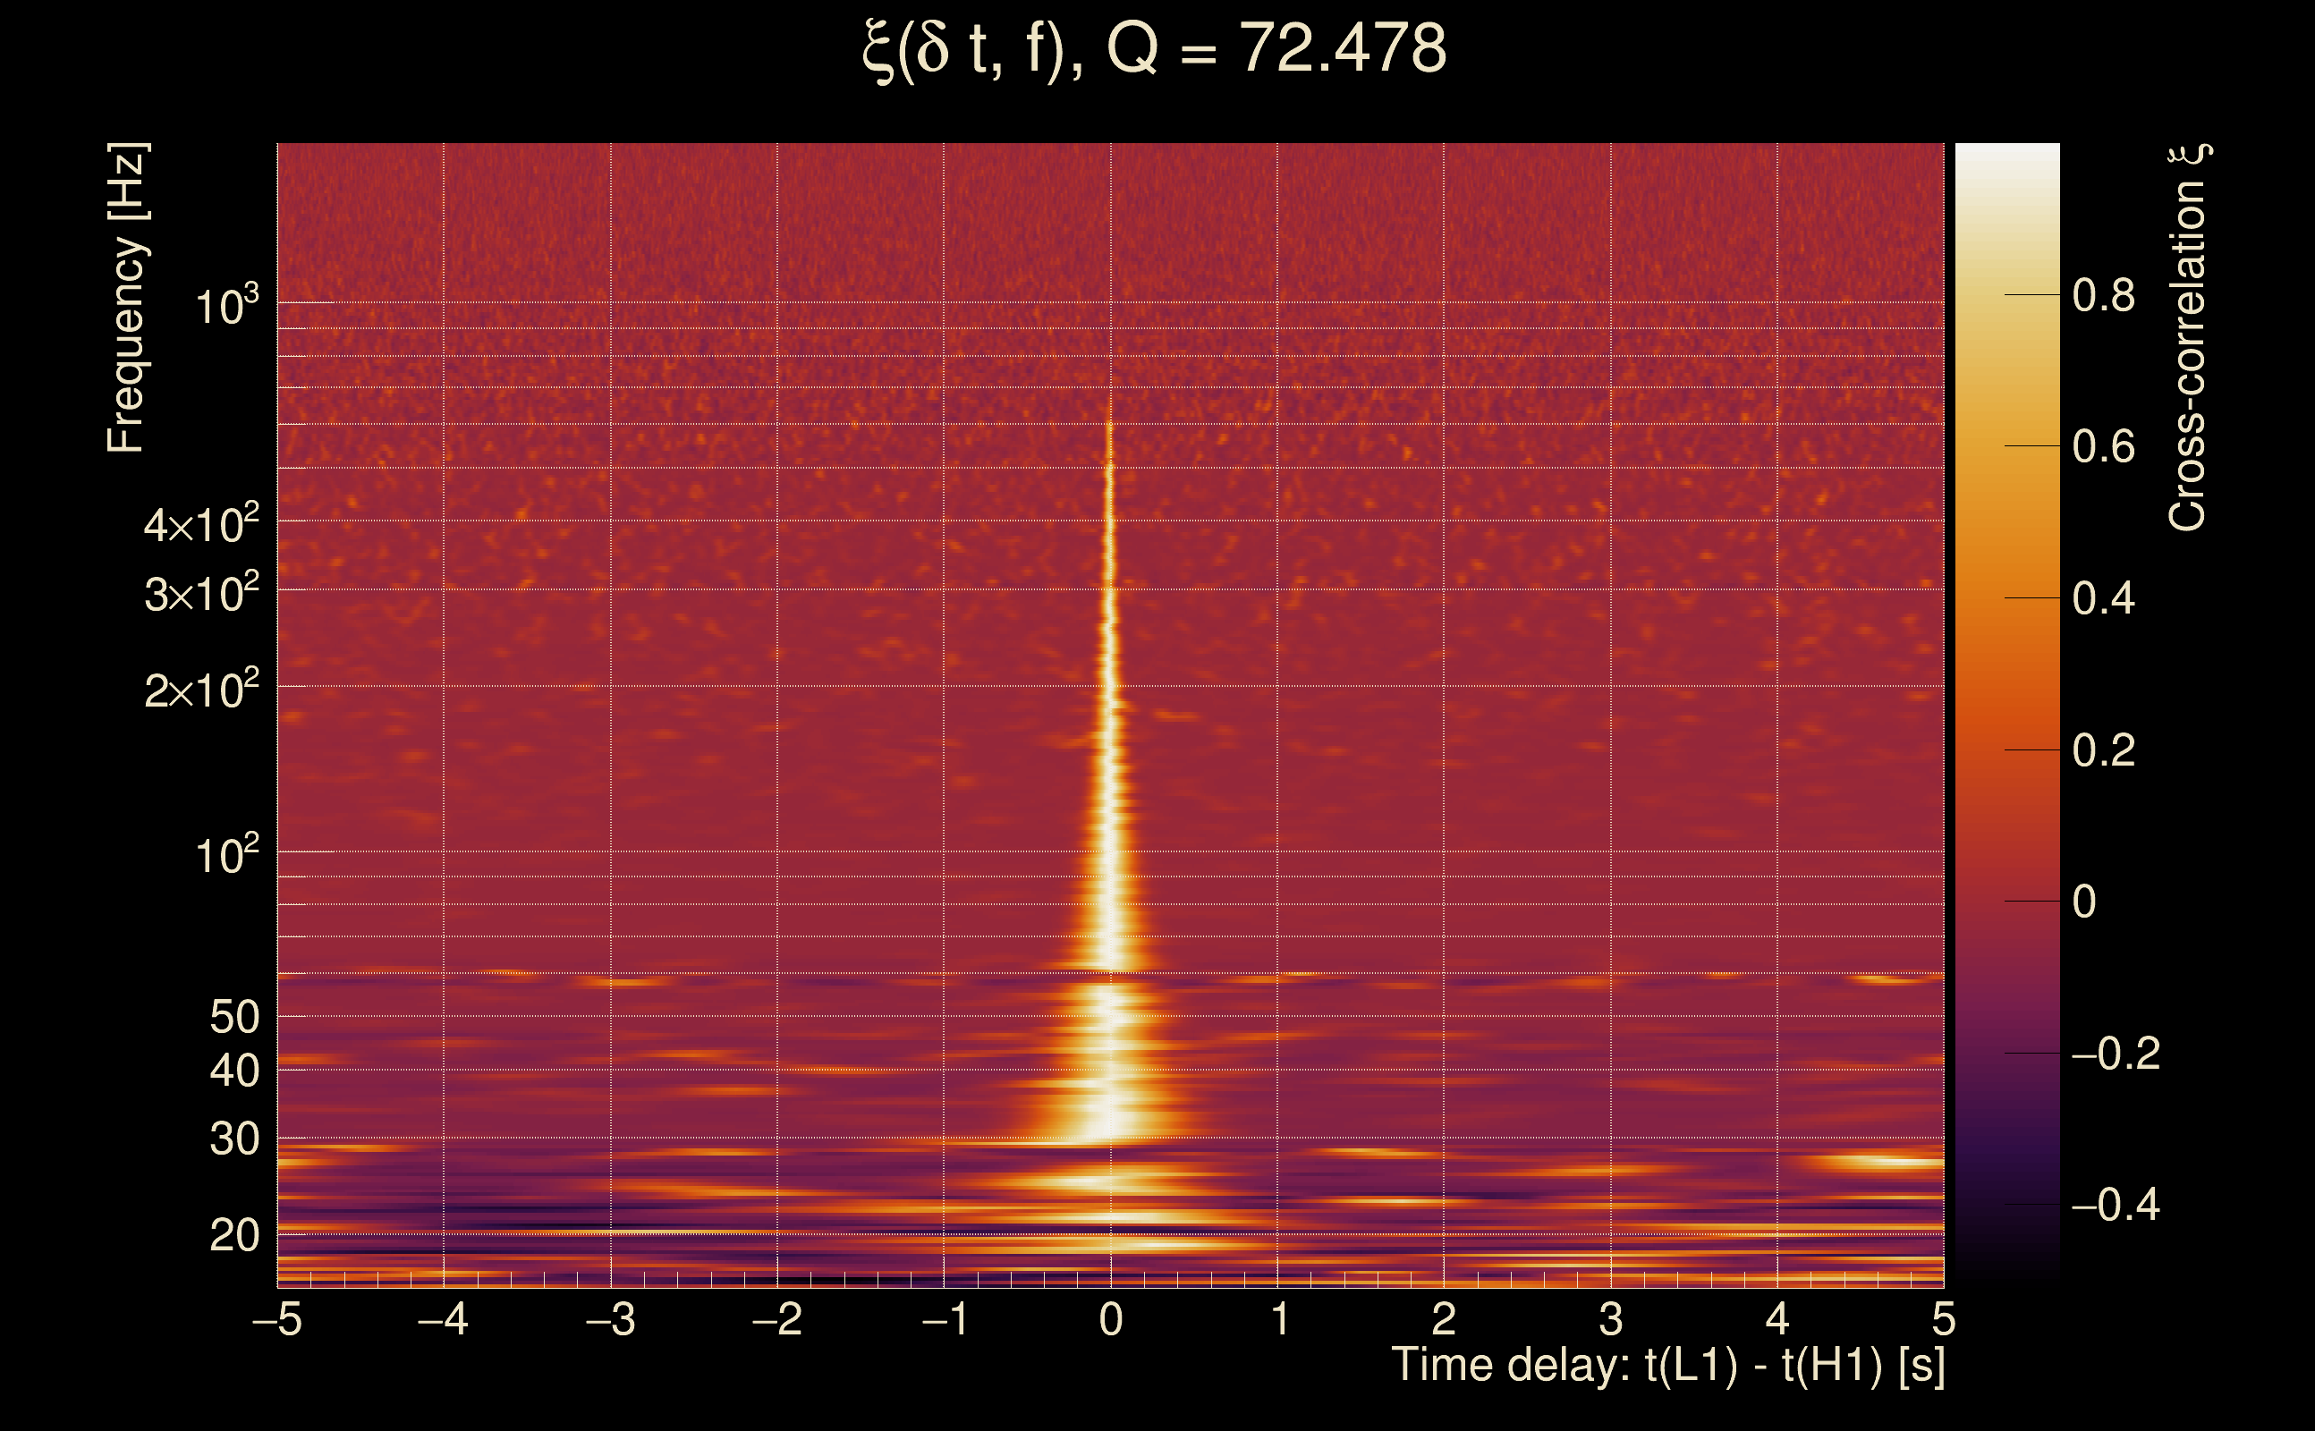The height and width of the screenshot is (1431, 2315).
Task: Click the Time delay x-axis label
Action: tap(1667, 1366)
